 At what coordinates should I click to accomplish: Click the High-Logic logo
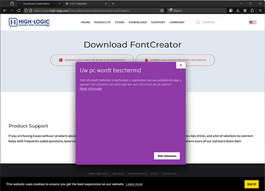tap(29, 23)
